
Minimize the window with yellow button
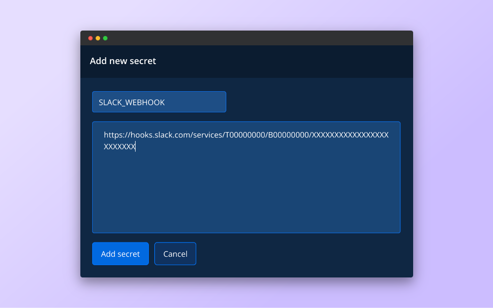[x=98, y=38]
